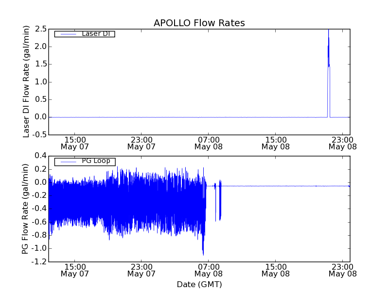Click the 'PG Flow Rate (gal/min)' axis label

click(x=25, y=209)
